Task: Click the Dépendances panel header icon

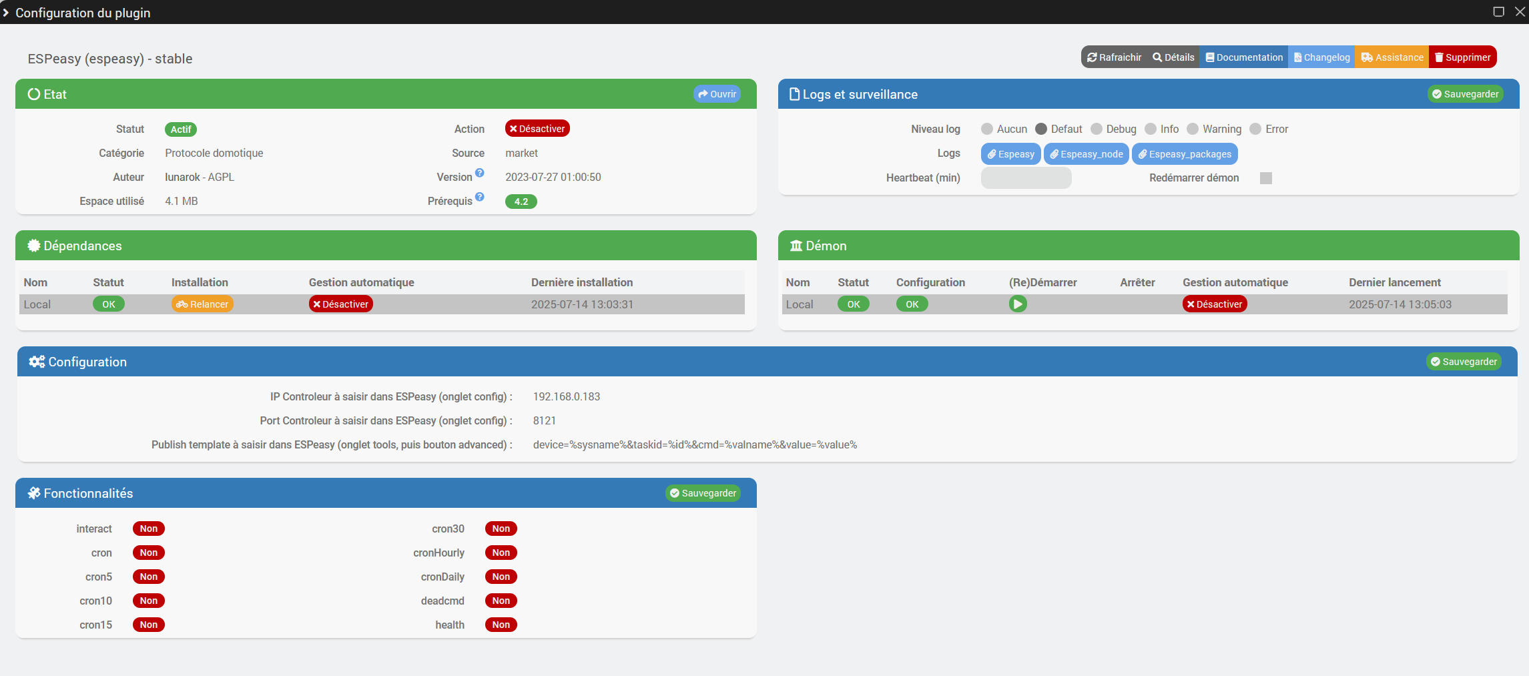Action: [x=34, y=246]
